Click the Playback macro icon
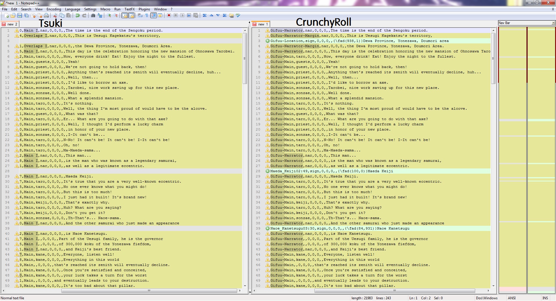556x301 pixels. coord(182,16)
